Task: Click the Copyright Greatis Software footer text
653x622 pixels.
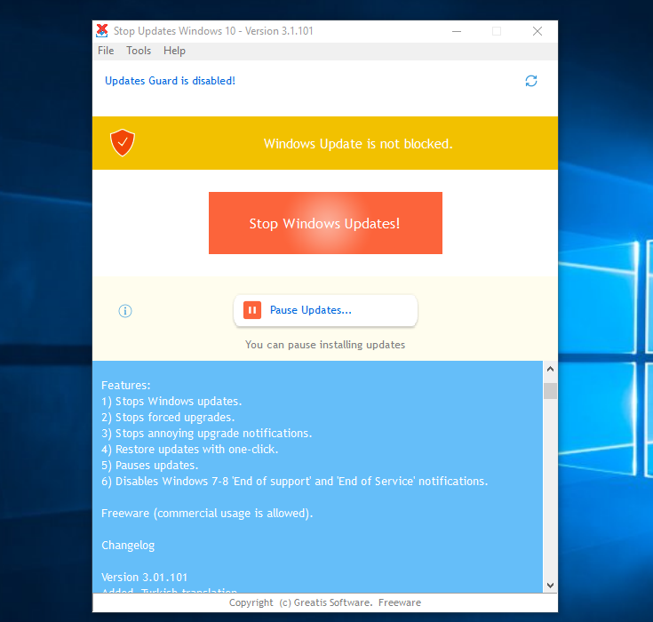Action: (325, 602)
